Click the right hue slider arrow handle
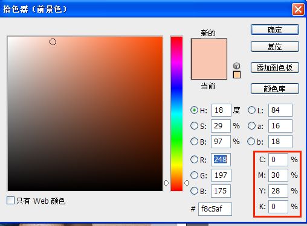The height and width of the screenshot is (226, 307). click(x=186, y=183)
